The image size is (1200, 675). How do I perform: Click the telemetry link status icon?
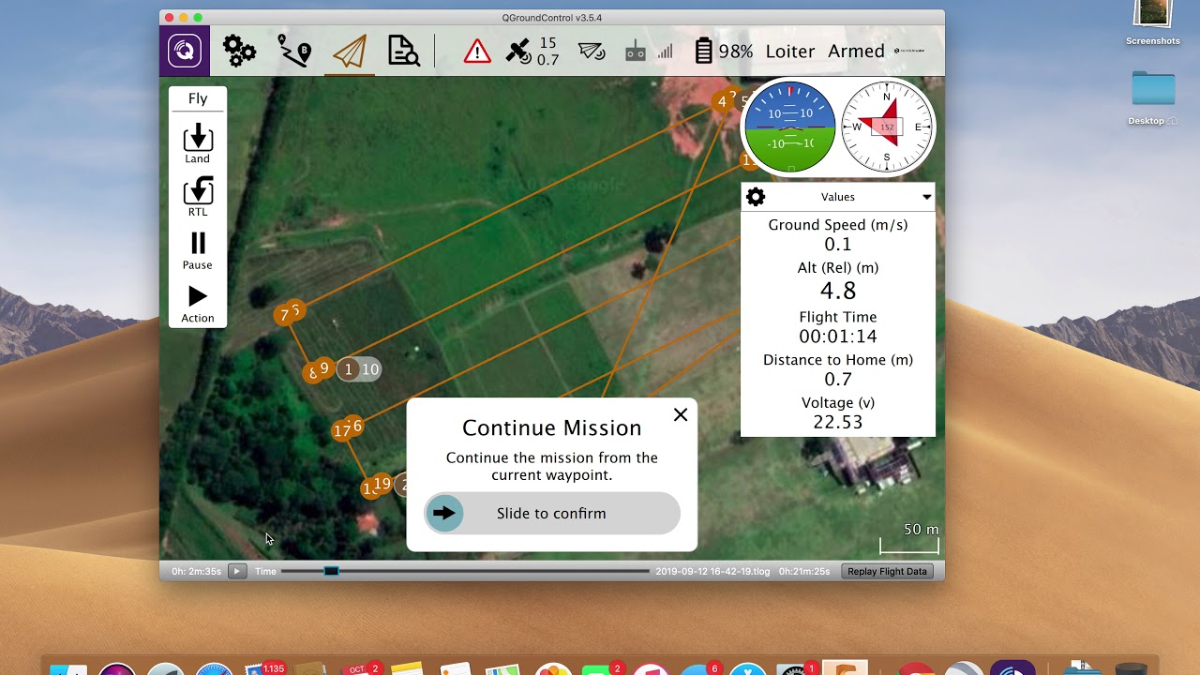[x=592, y=52]
